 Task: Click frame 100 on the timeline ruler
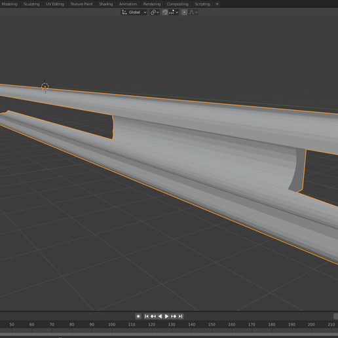pos(111,324)
